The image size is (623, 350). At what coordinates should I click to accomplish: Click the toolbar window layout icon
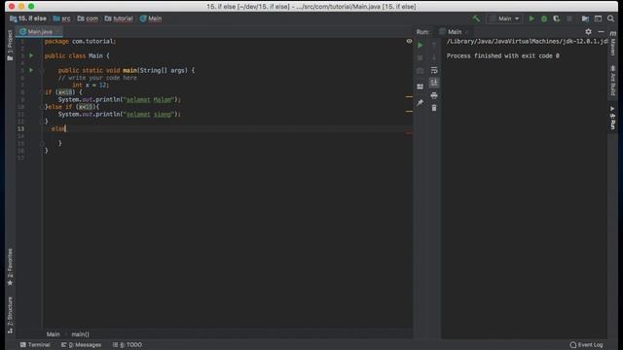pos(598,18)
